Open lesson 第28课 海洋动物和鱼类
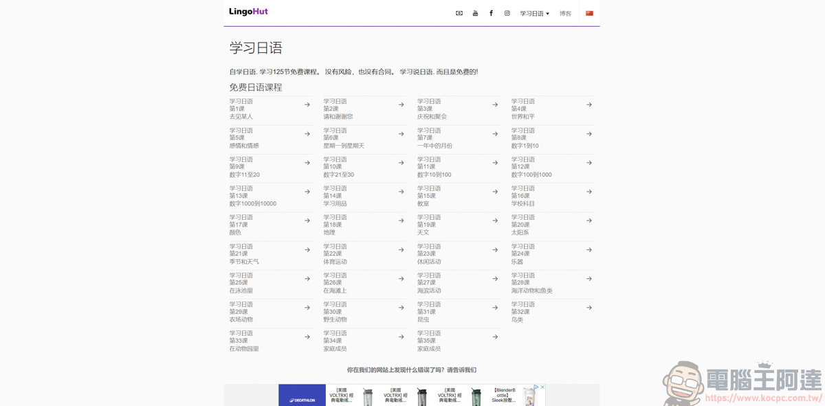 [x=551, y=283]
